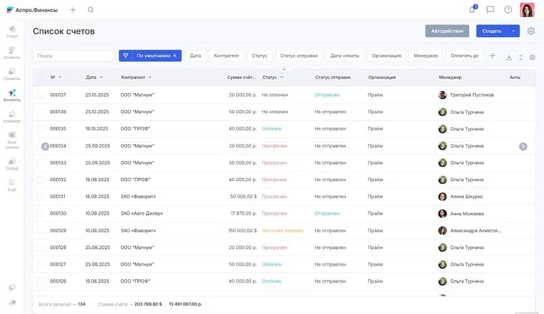544x314 pixels.
Task: Add a new filter with plus icon
Action: (x=492, y=56)
